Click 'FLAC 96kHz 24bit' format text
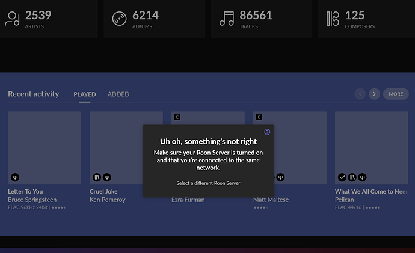The width and height of the screenshot is (415, 253). [x=28, y=207]
